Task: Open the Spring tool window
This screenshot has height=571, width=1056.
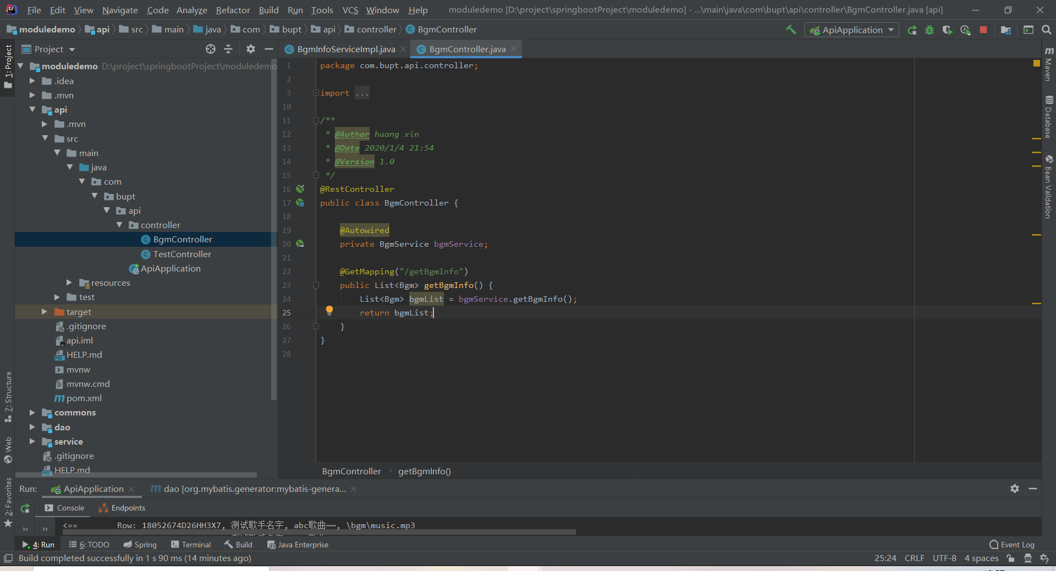Action: (x=140, y=545)
